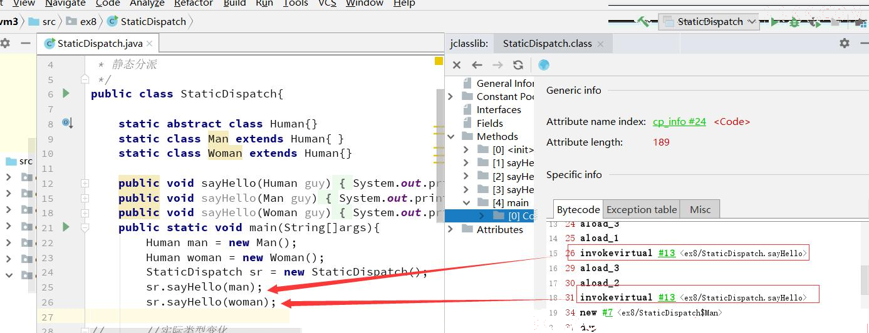Screen dimensions: 869x333
Task: Open the Code menu
Action: click(108, 3)
